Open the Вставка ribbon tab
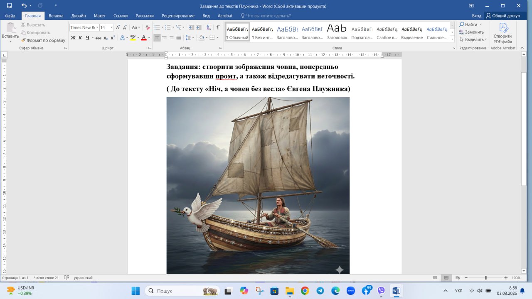 click(x=56, y=16)
